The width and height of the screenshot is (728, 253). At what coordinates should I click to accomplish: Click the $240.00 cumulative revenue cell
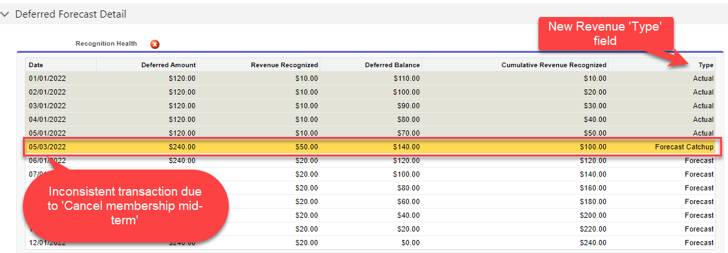click(593, 243)
